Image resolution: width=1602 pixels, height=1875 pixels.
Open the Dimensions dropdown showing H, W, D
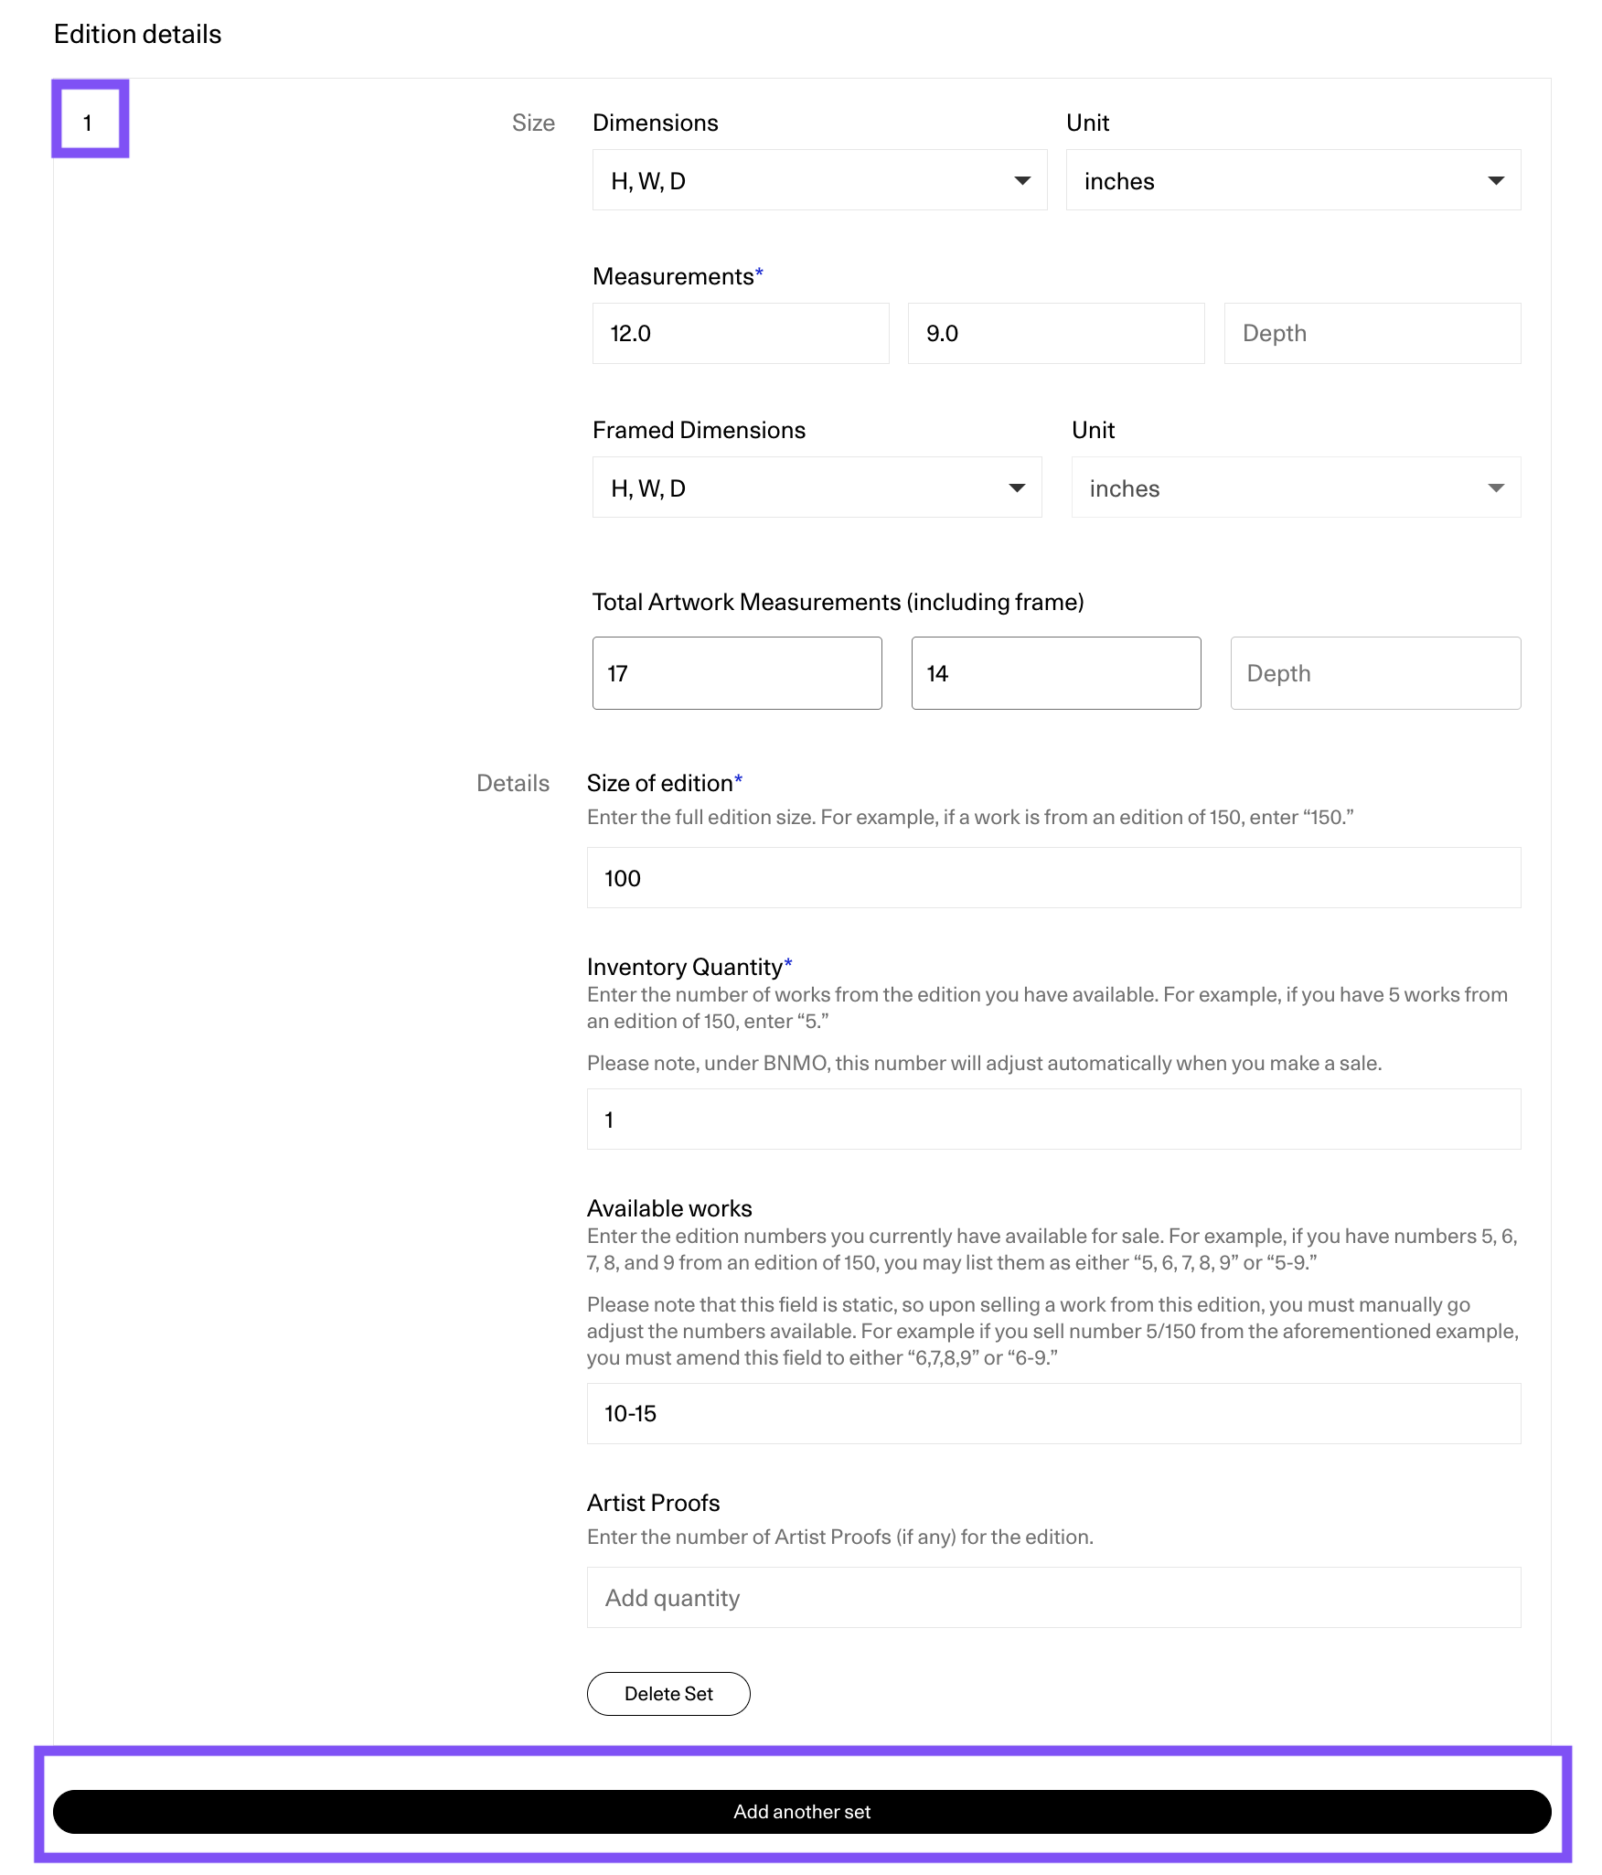pos(818,180)
